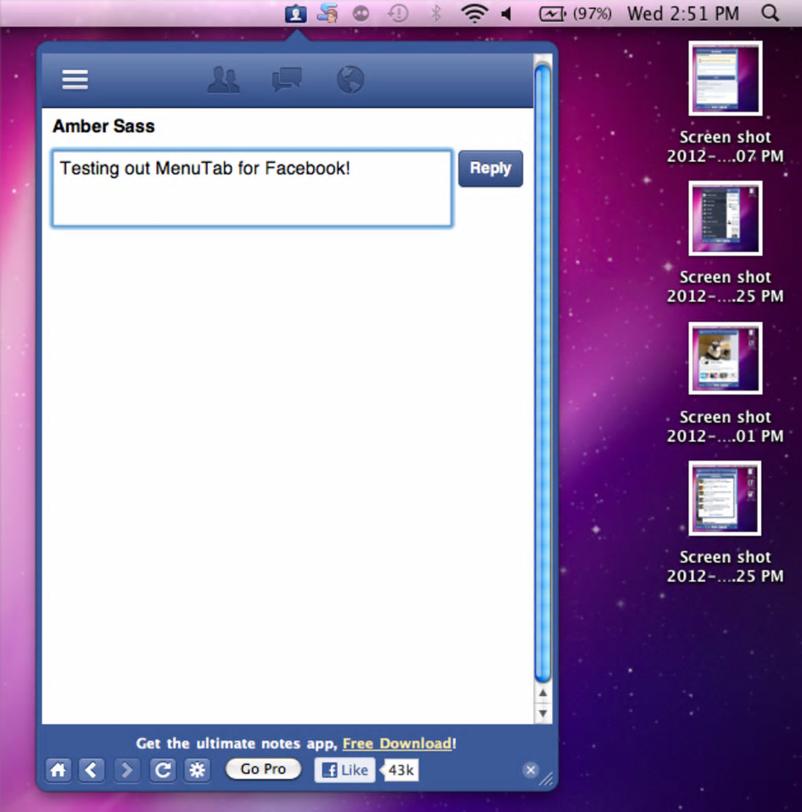Select Screen shot 2012-….07 PM thumbnail
The image size is (802, 812).
(x=725, y=78)
